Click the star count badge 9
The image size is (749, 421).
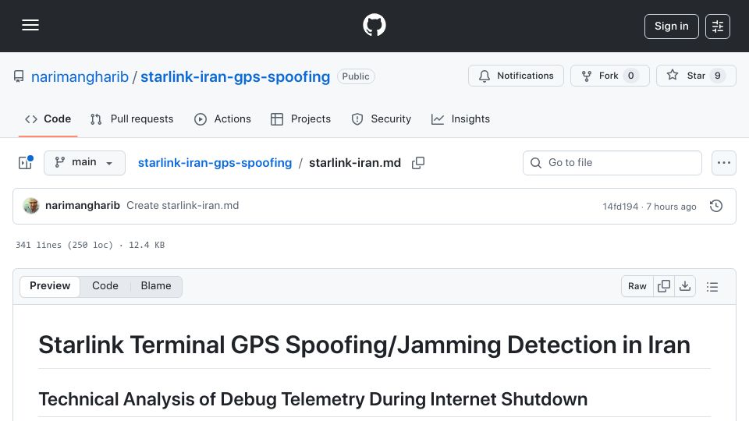pos(718,76)
